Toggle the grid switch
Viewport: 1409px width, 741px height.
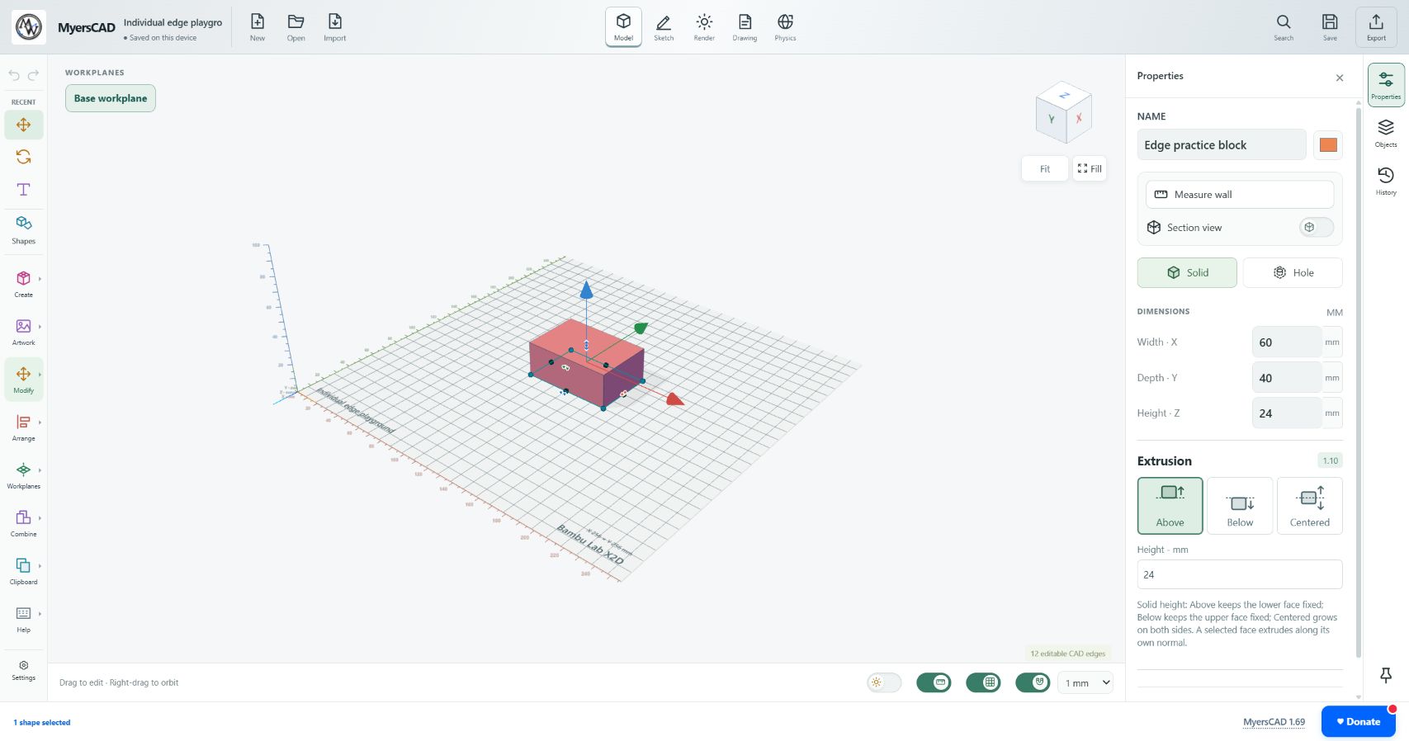click(x=983, y=682)
